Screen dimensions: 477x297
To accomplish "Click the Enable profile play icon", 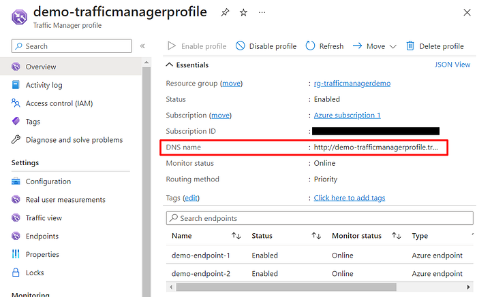I will (172, 46).
